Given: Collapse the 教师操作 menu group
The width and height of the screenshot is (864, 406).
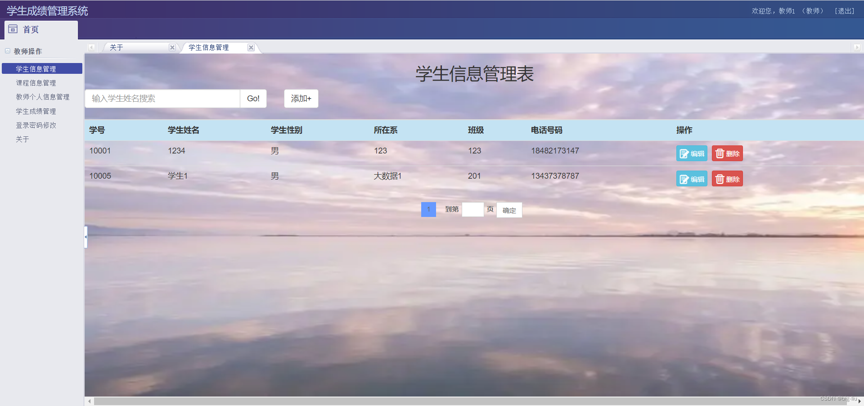Looking at the screenshot, I should (x=8, y=51).
